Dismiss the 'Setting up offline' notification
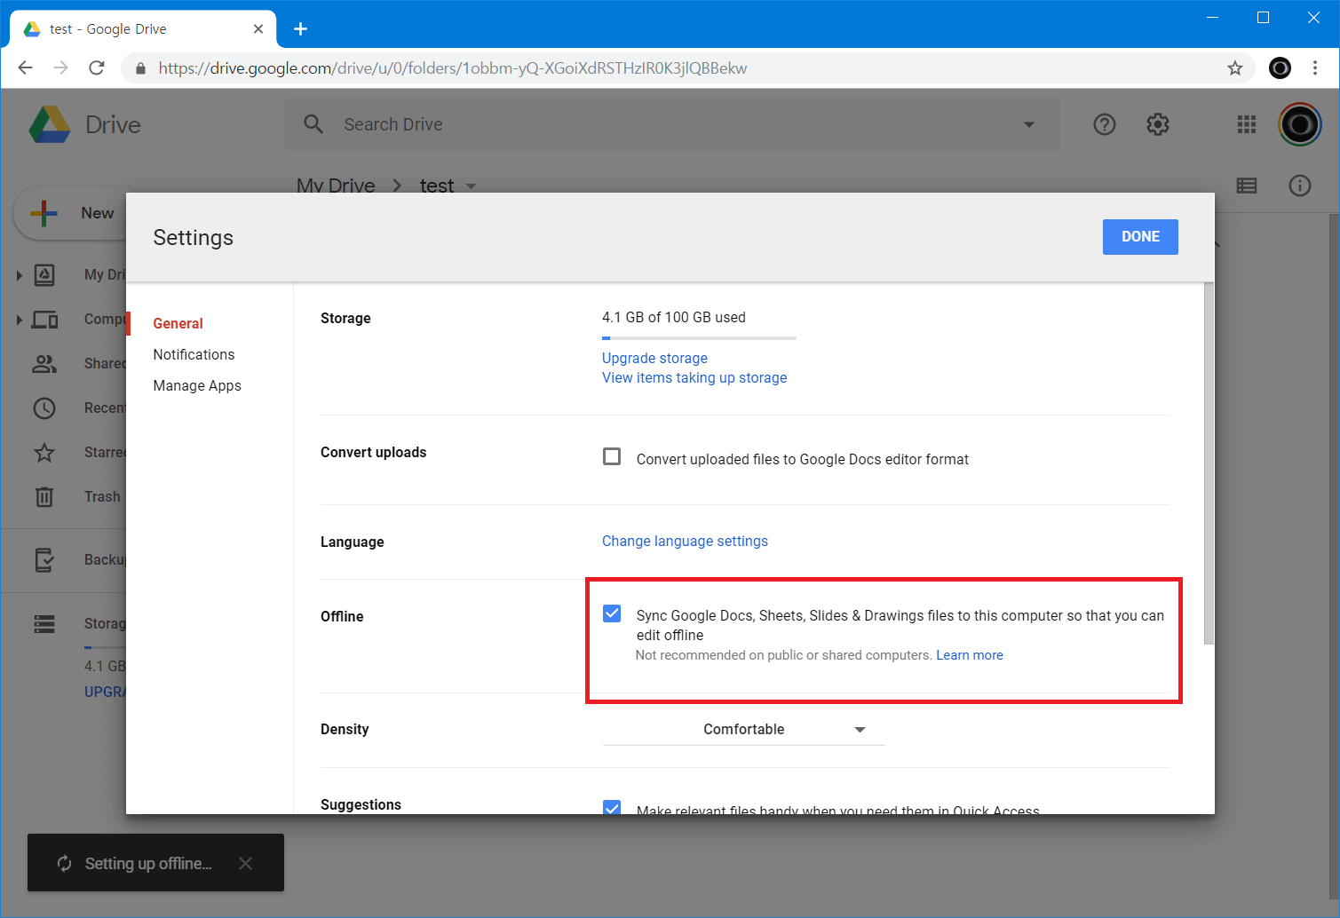This screenshot has width=1340, height=918. pos(246,863)
